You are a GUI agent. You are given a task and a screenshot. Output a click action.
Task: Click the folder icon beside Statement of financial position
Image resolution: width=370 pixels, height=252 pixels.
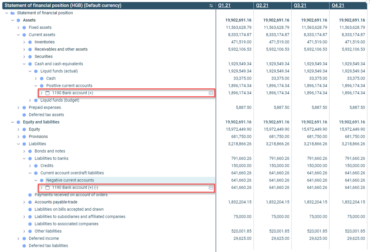[x=13, y=13]
